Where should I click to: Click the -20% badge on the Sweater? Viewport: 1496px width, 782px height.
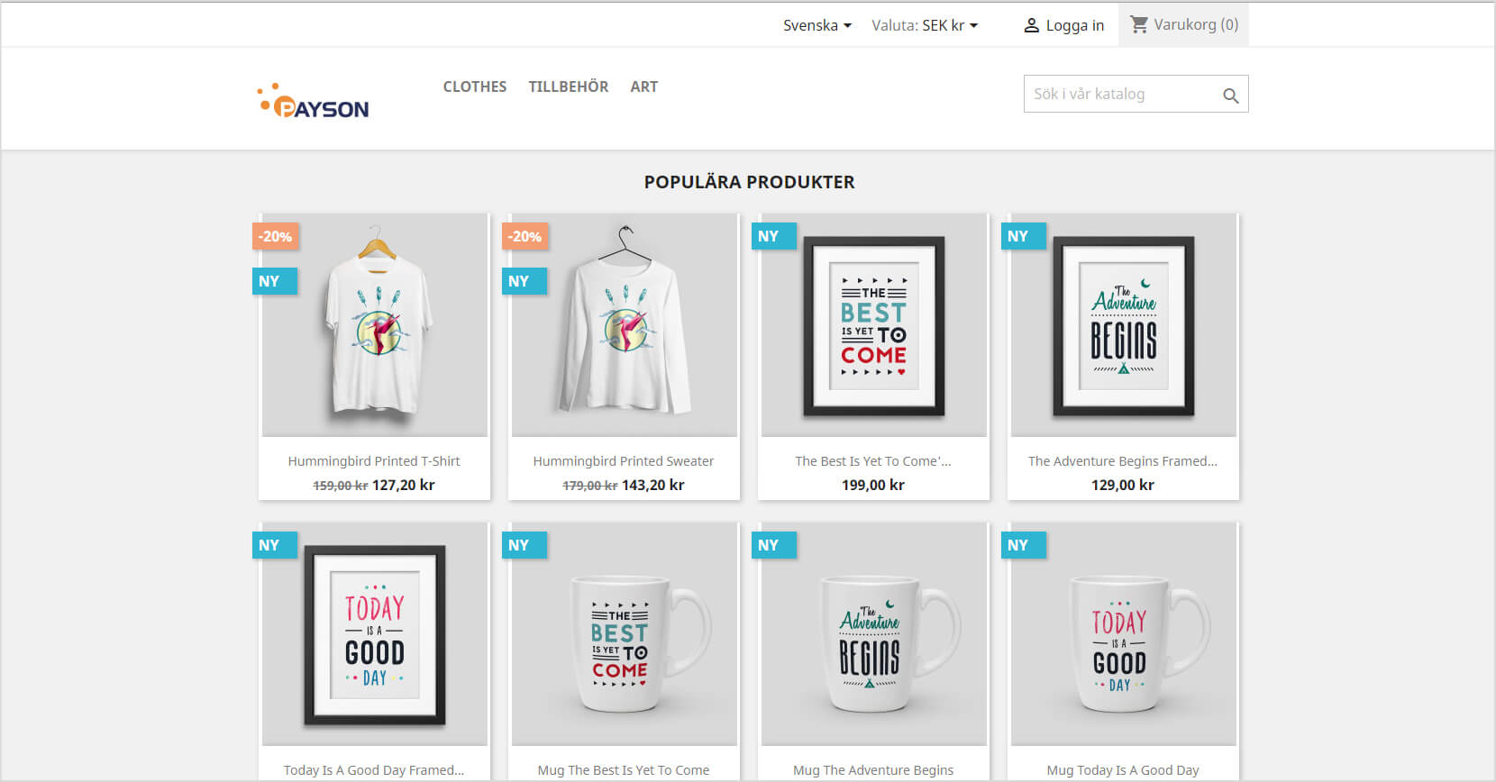point(525,236)
